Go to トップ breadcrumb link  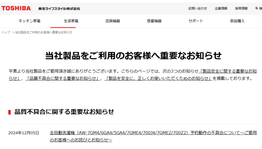click(x=6, y=32)
